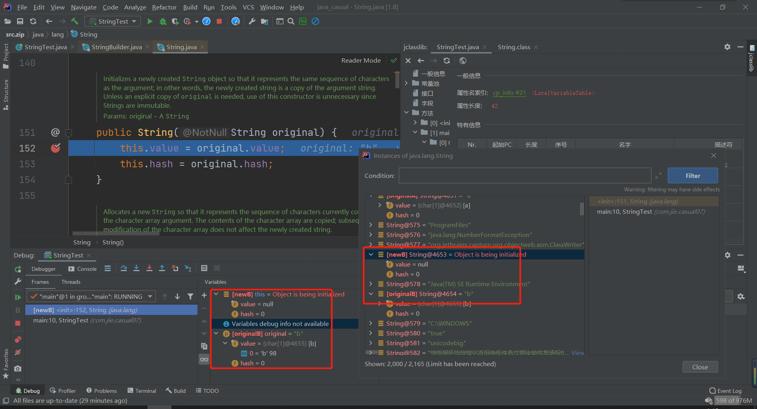This screenshot has height=409, width=757.
Task: Expand 常量池 node in jclasslib tree
Action: [x=406, y=83]
